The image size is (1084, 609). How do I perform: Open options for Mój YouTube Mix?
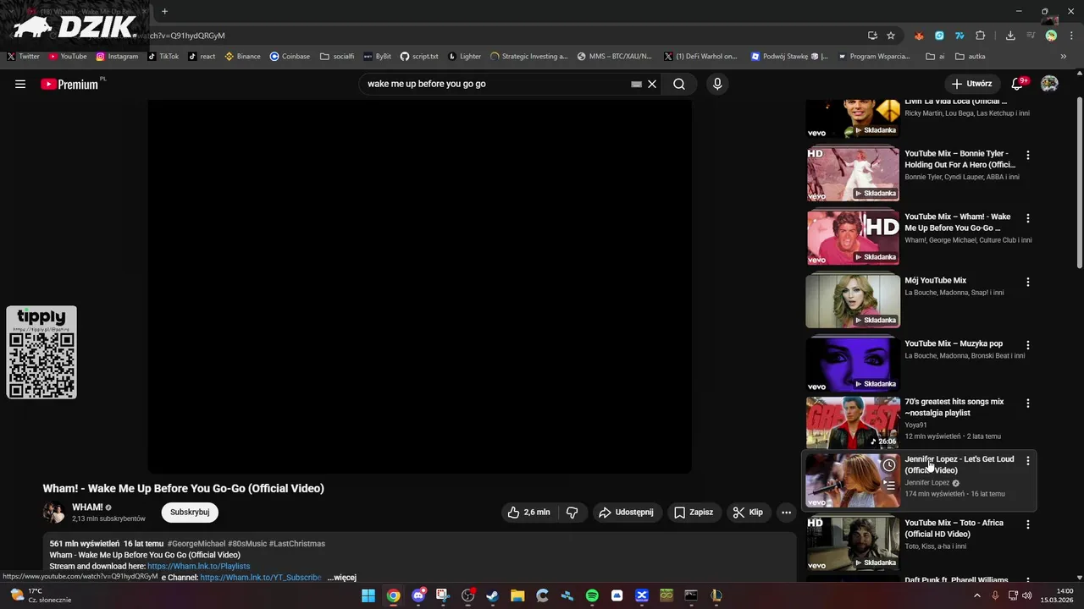1028,282
